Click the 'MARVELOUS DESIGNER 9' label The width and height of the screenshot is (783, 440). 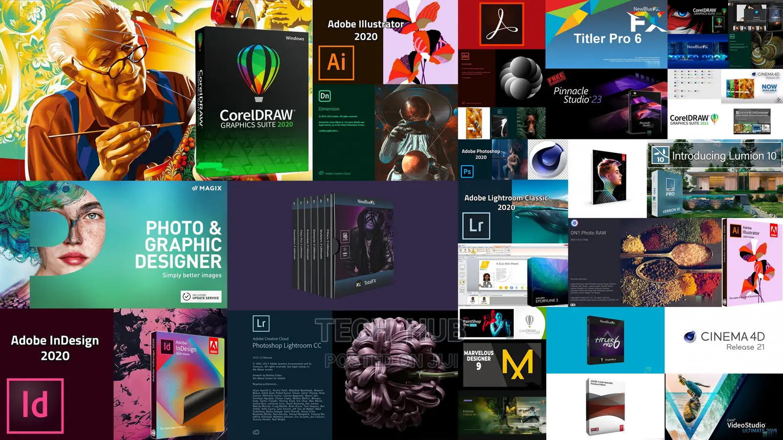479,360
